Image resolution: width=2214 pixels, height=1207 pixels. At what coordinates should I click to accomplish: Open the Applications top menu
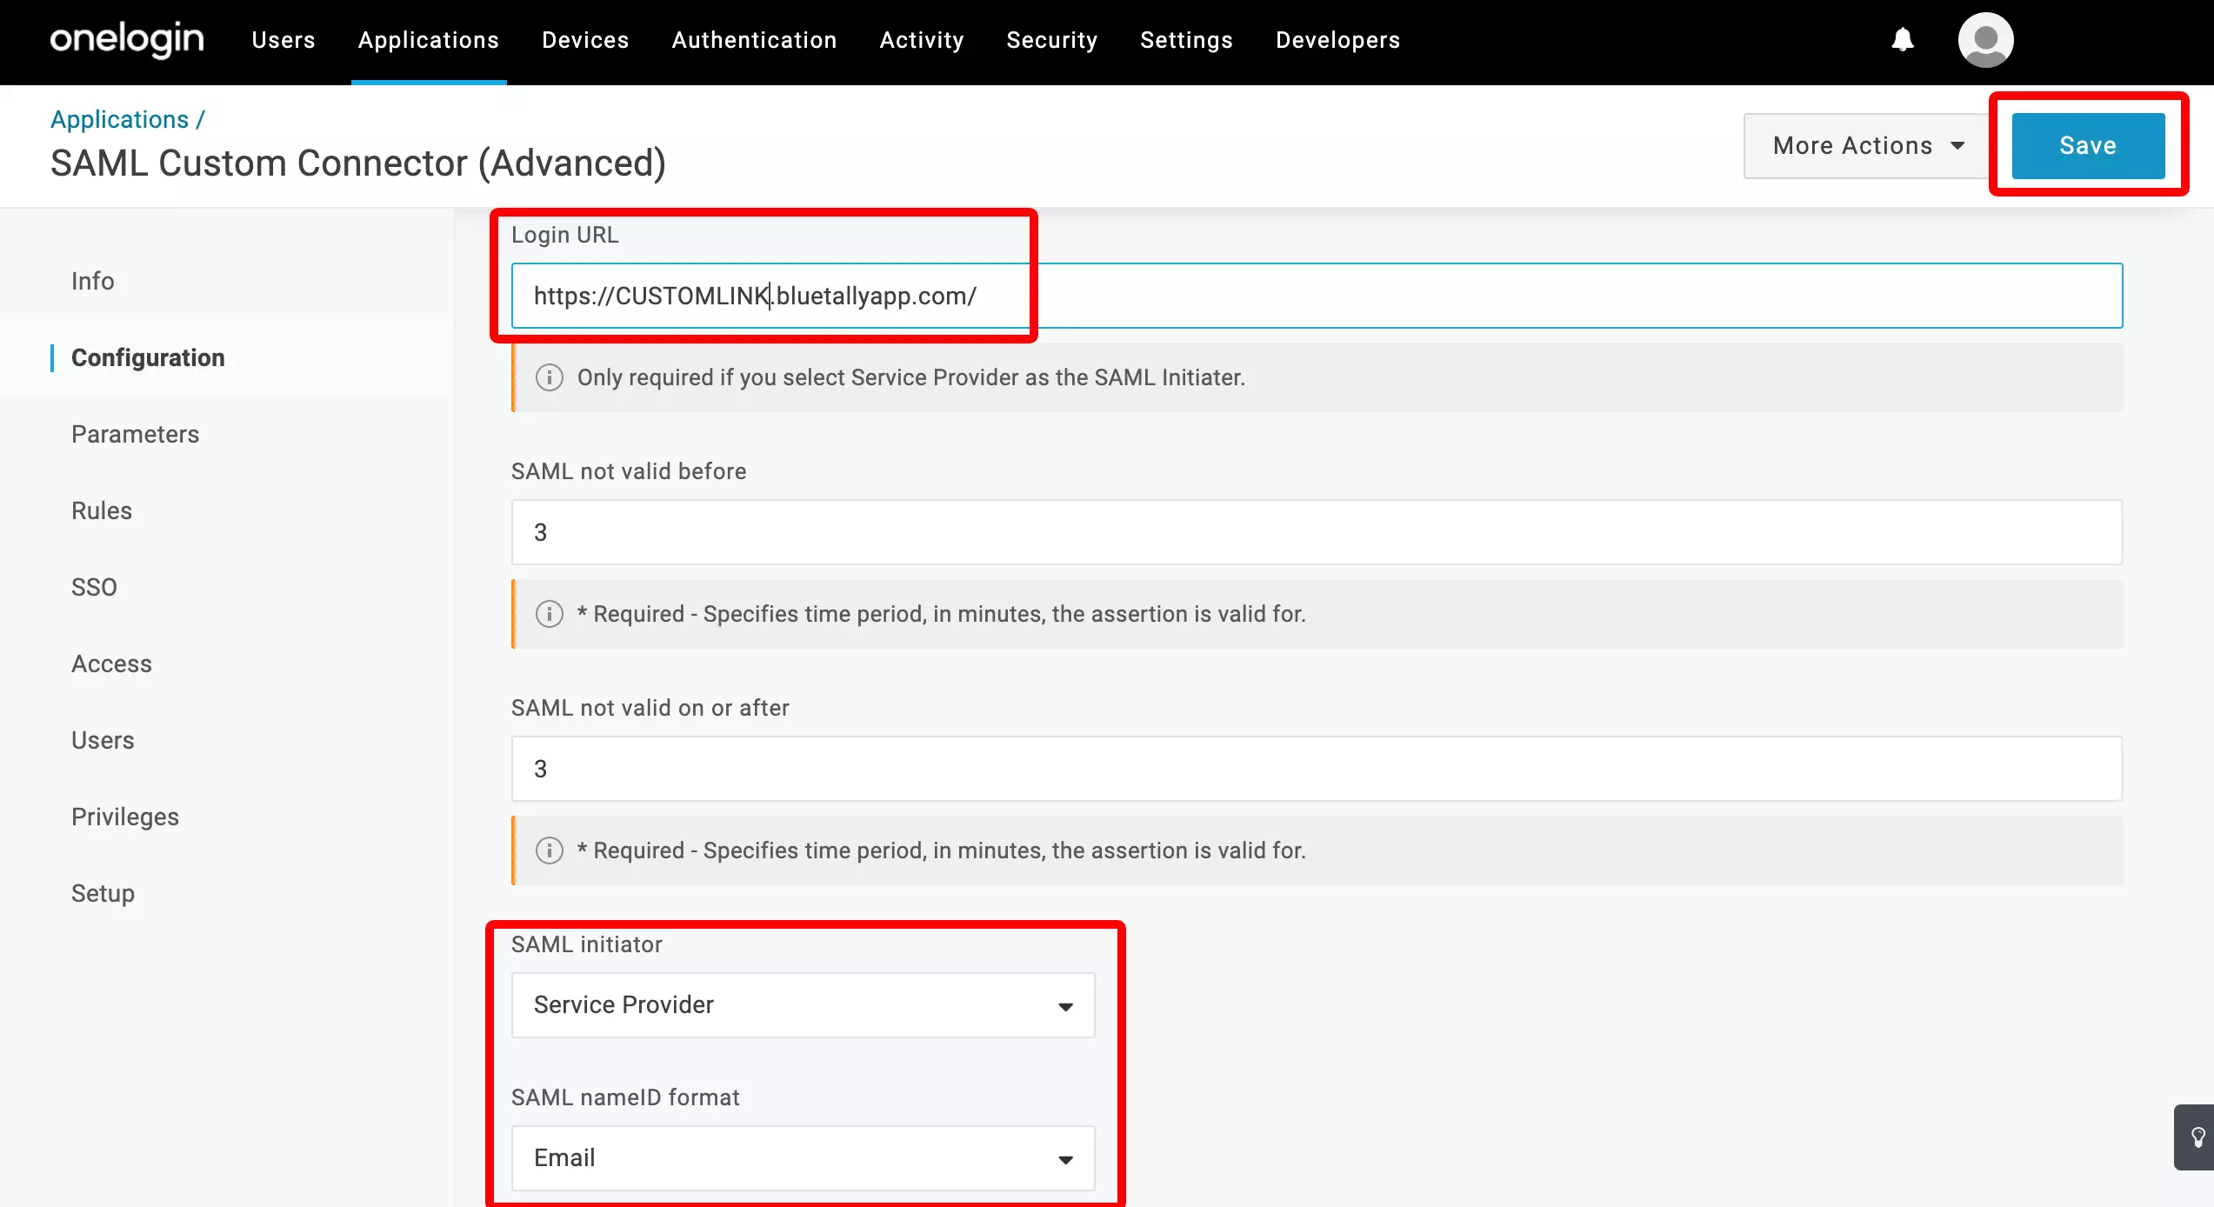pos(429,40)
